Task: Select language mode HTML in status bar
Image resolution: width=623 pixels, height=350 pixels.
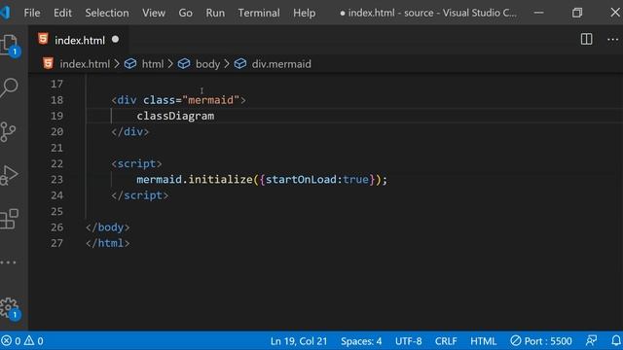Action: tap(483, 341)
